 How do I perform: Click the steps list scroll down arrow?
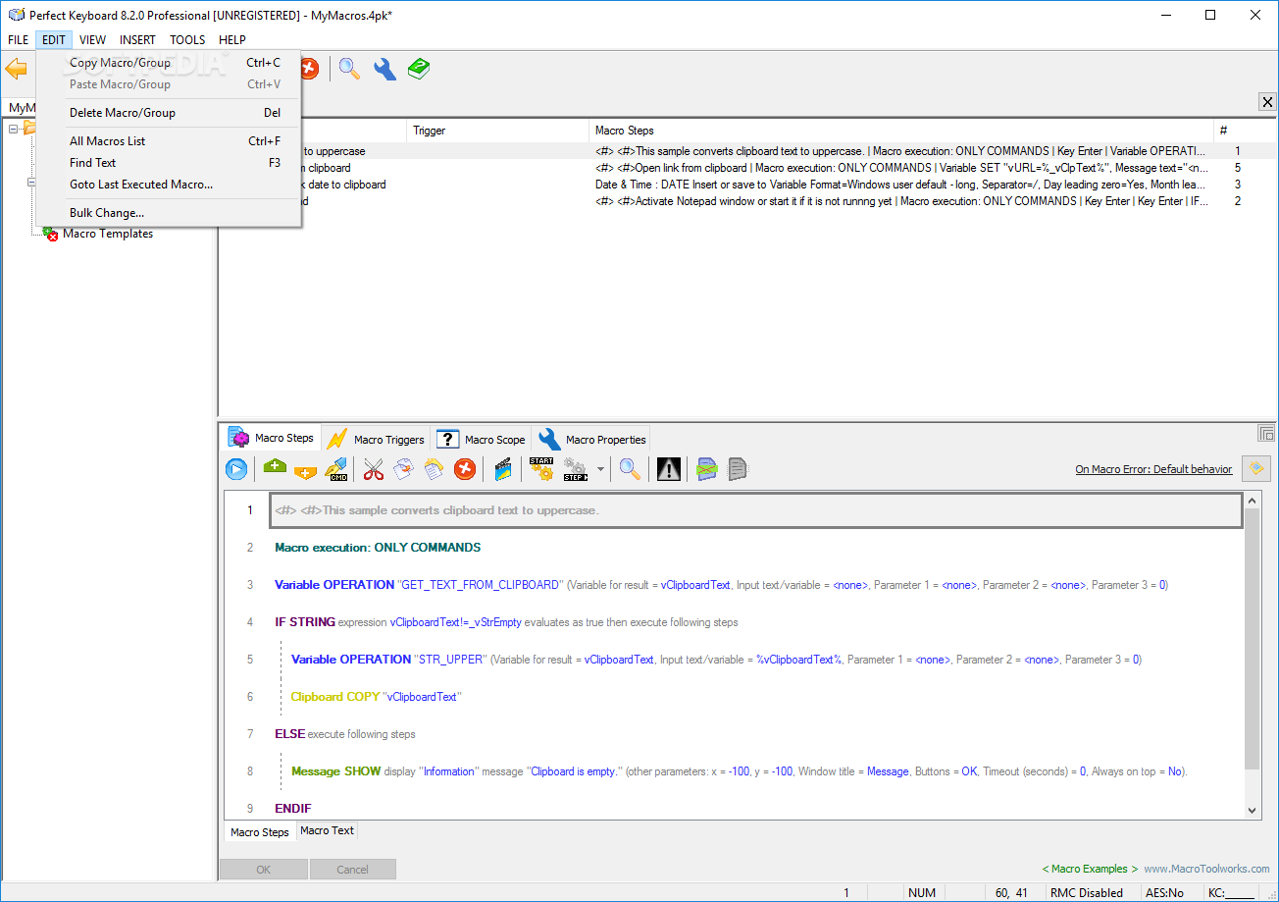coord(1253,810)
